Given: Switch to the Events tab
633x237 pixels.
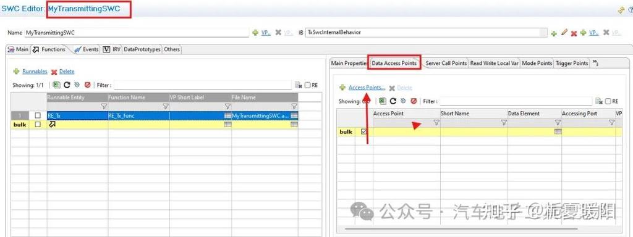Looking at the screenshot, I should (87, 49).
